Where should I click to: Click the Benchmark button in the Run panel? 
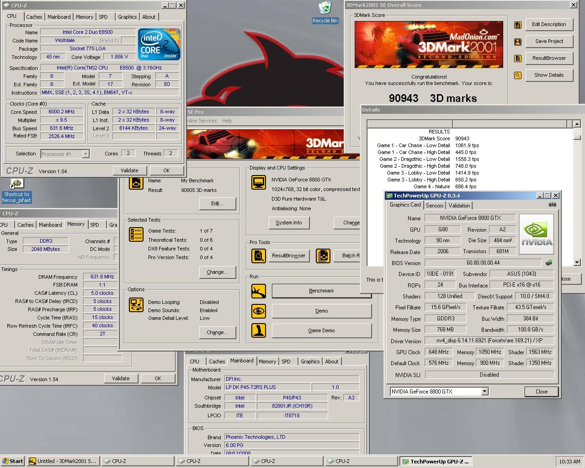click(321, 291)
